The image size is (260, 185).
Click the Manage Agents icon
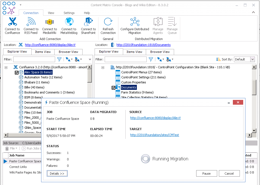[x=158, y=25]
